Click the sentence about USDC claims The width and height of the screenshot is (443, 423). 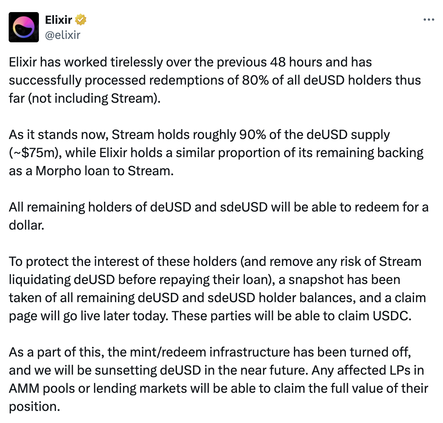click(217, 289)
